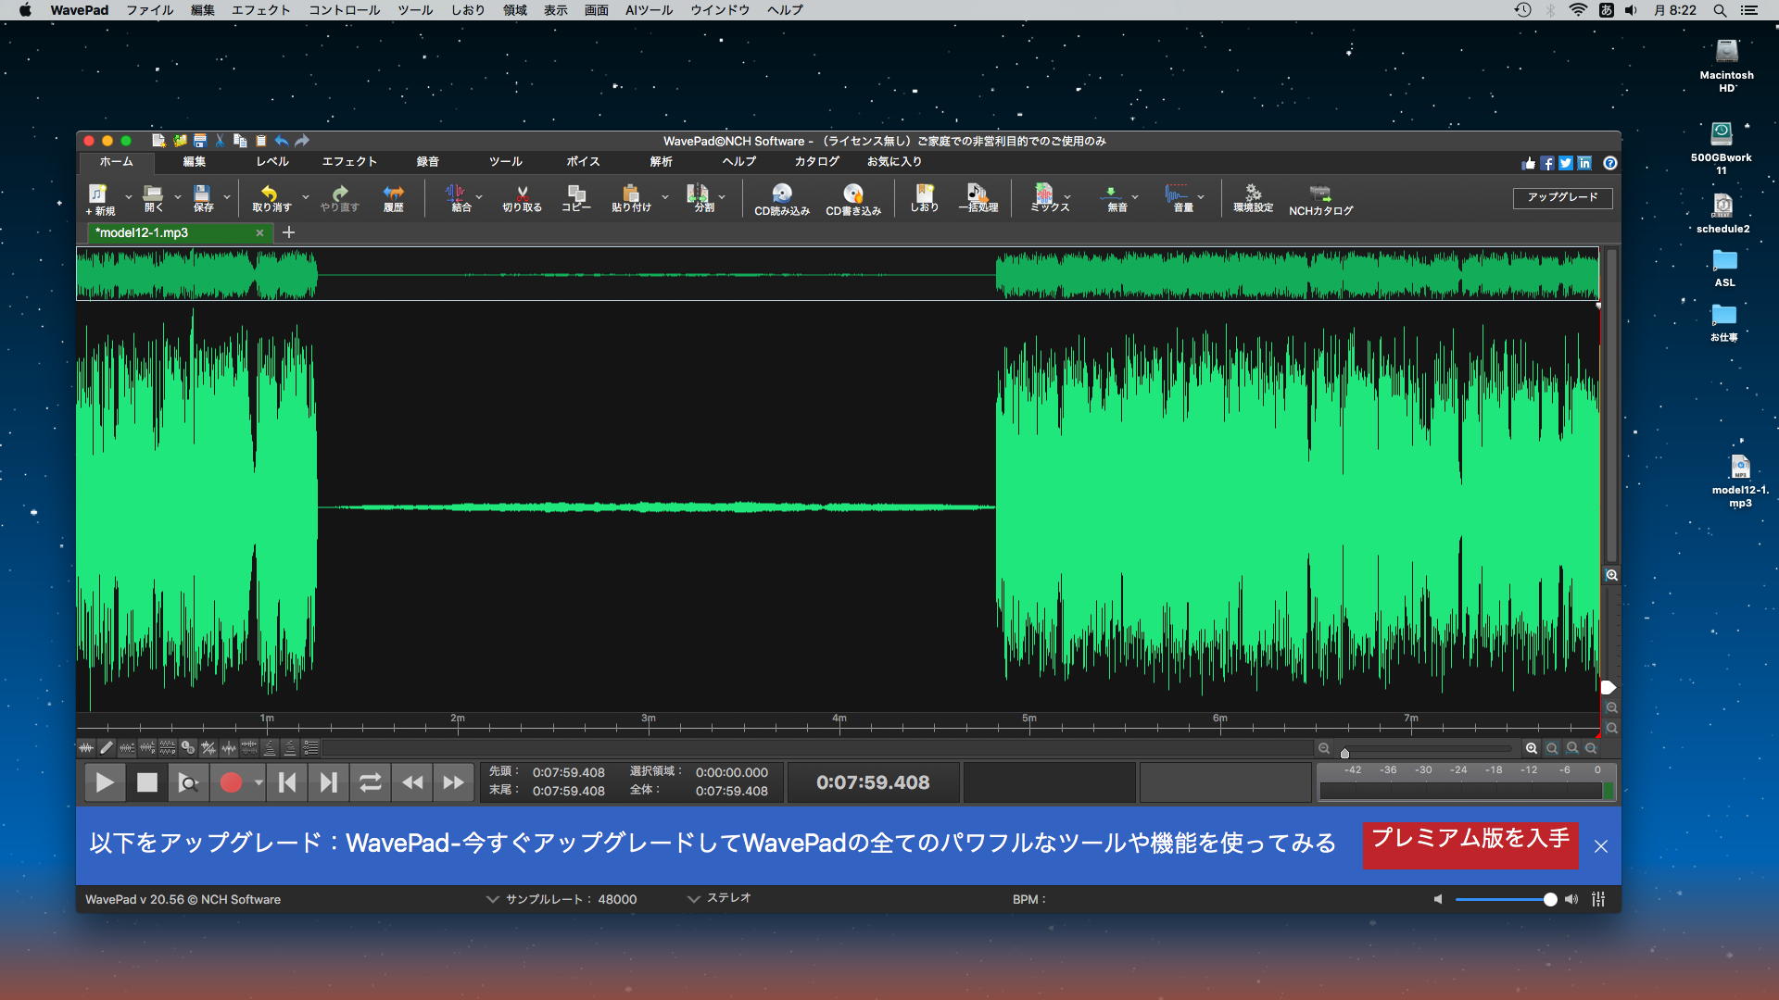Click the アップグレード button

1562,197
